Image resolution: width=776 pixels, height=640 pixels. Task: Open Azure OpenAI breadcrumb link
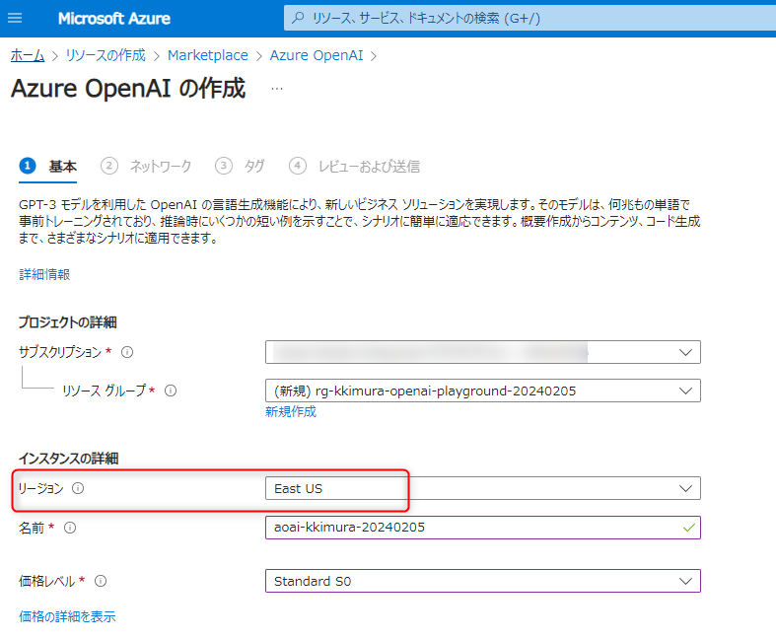pos(317,55)
